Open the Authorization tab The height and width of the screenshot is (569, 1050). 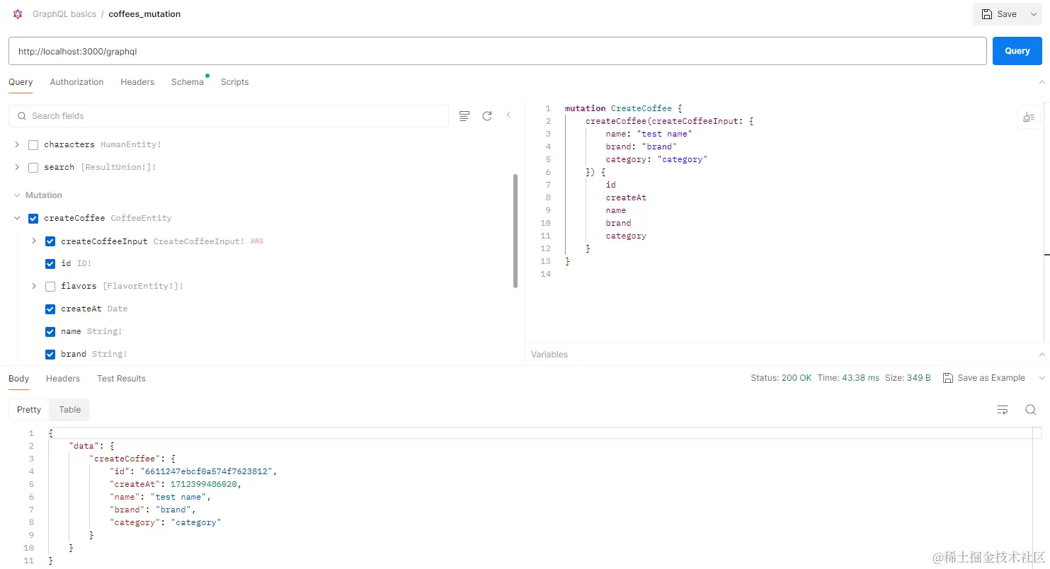click(x=76, y=82)
